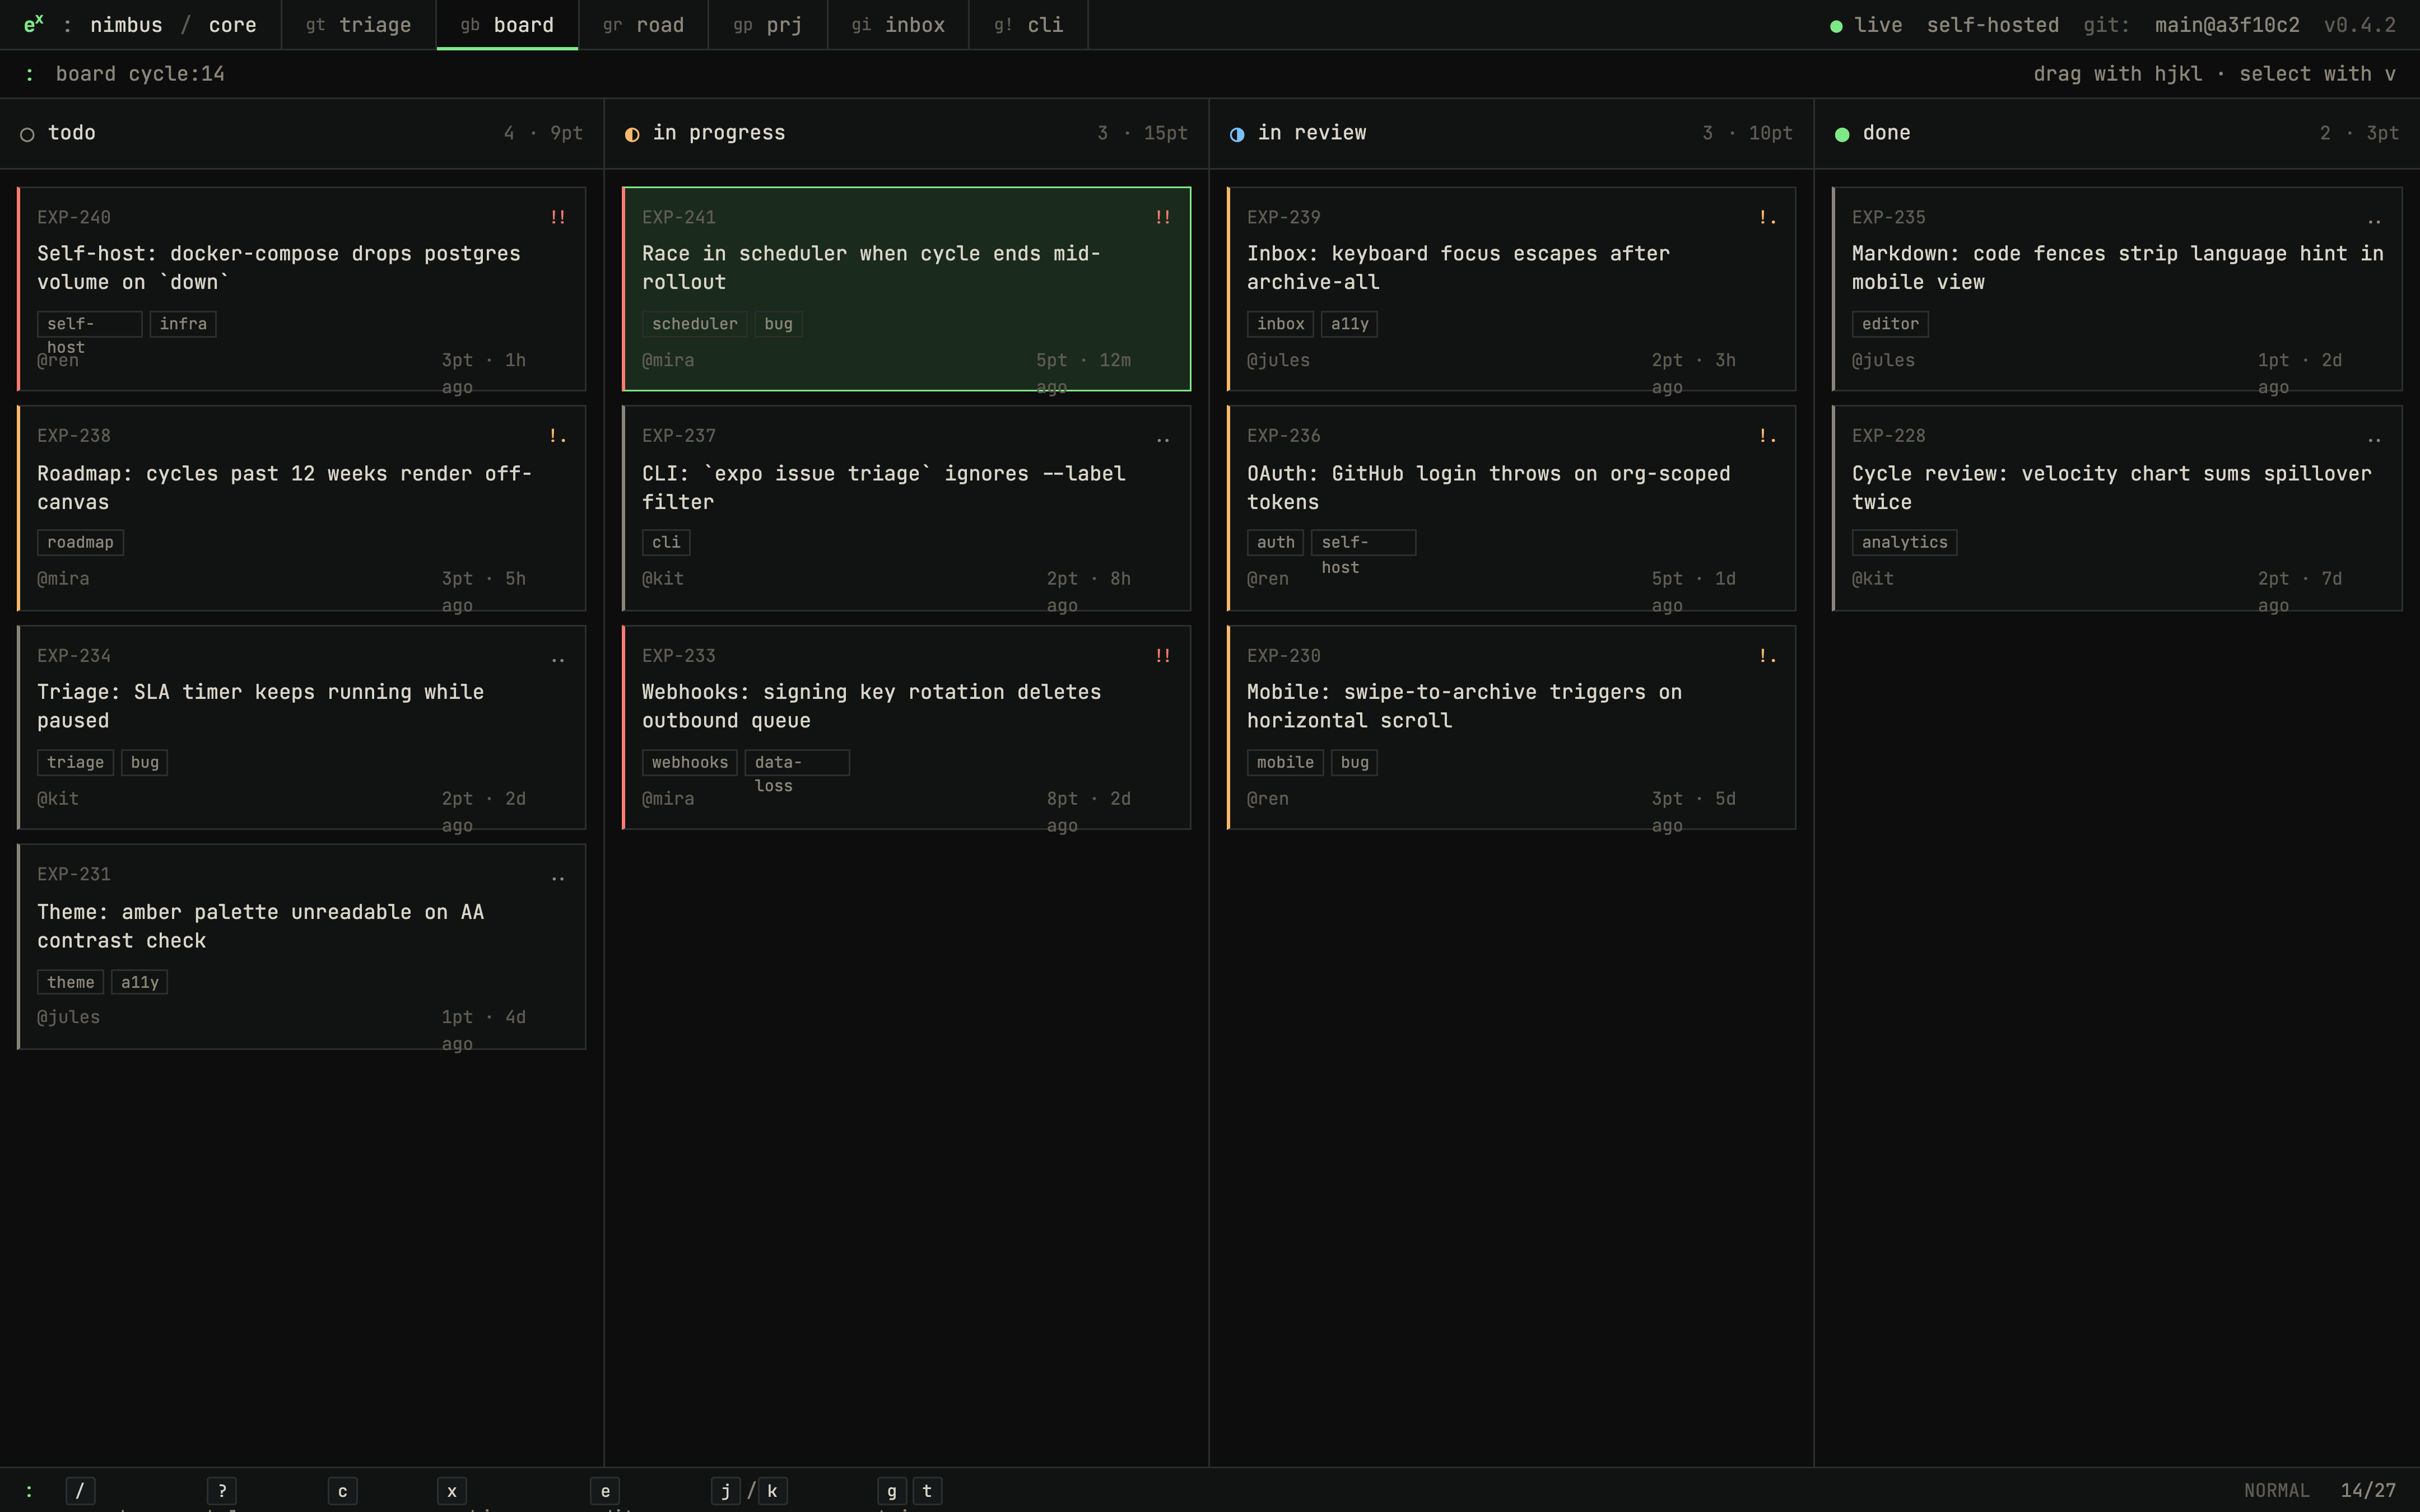Click the c key hint
The image size is (2420, 1512).
pyautogui.click(x=342, y=1491)
